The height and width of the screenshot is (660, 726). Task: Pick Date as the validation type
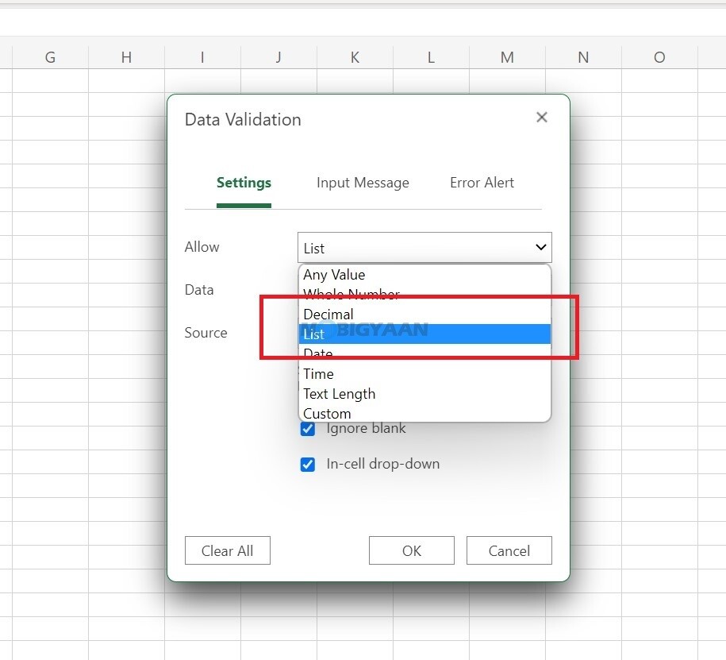pyautogui.click(x=317, y=353)
